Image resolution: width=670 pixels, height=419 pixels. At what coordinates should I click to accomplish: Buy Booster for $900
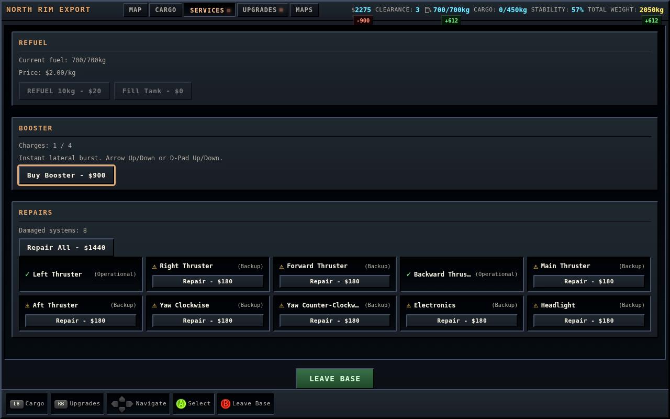(x=66, y=175)
